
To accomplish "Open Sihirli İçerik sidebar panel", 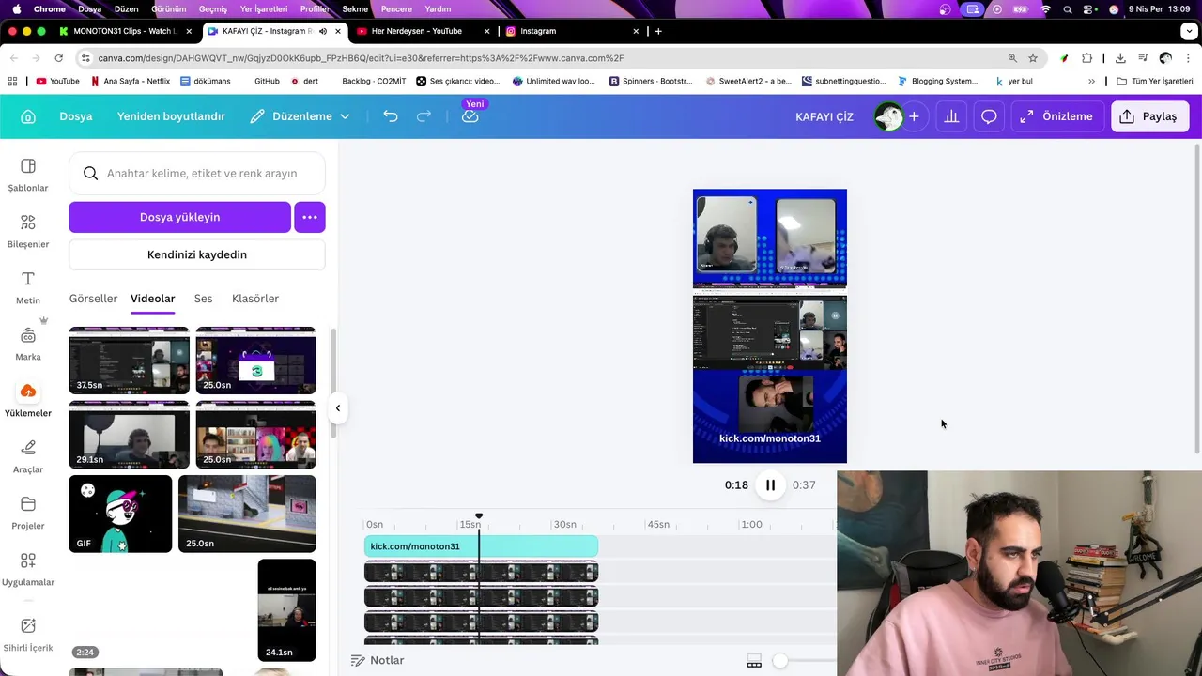I will tap(28, 635).
